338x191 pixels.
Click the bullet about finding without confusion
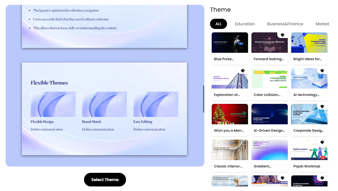pyautogui.click(x=71, y=19)
